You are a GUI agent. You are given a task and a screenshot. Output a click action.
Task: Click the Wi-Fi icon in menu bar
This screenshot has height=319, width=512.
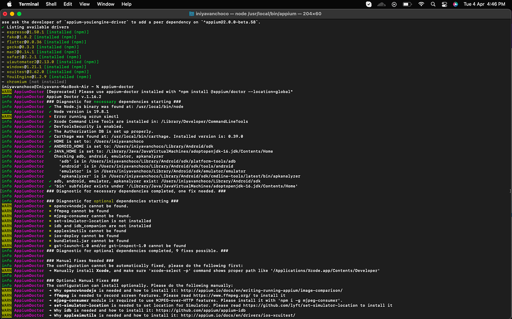[x=421, y=4]
